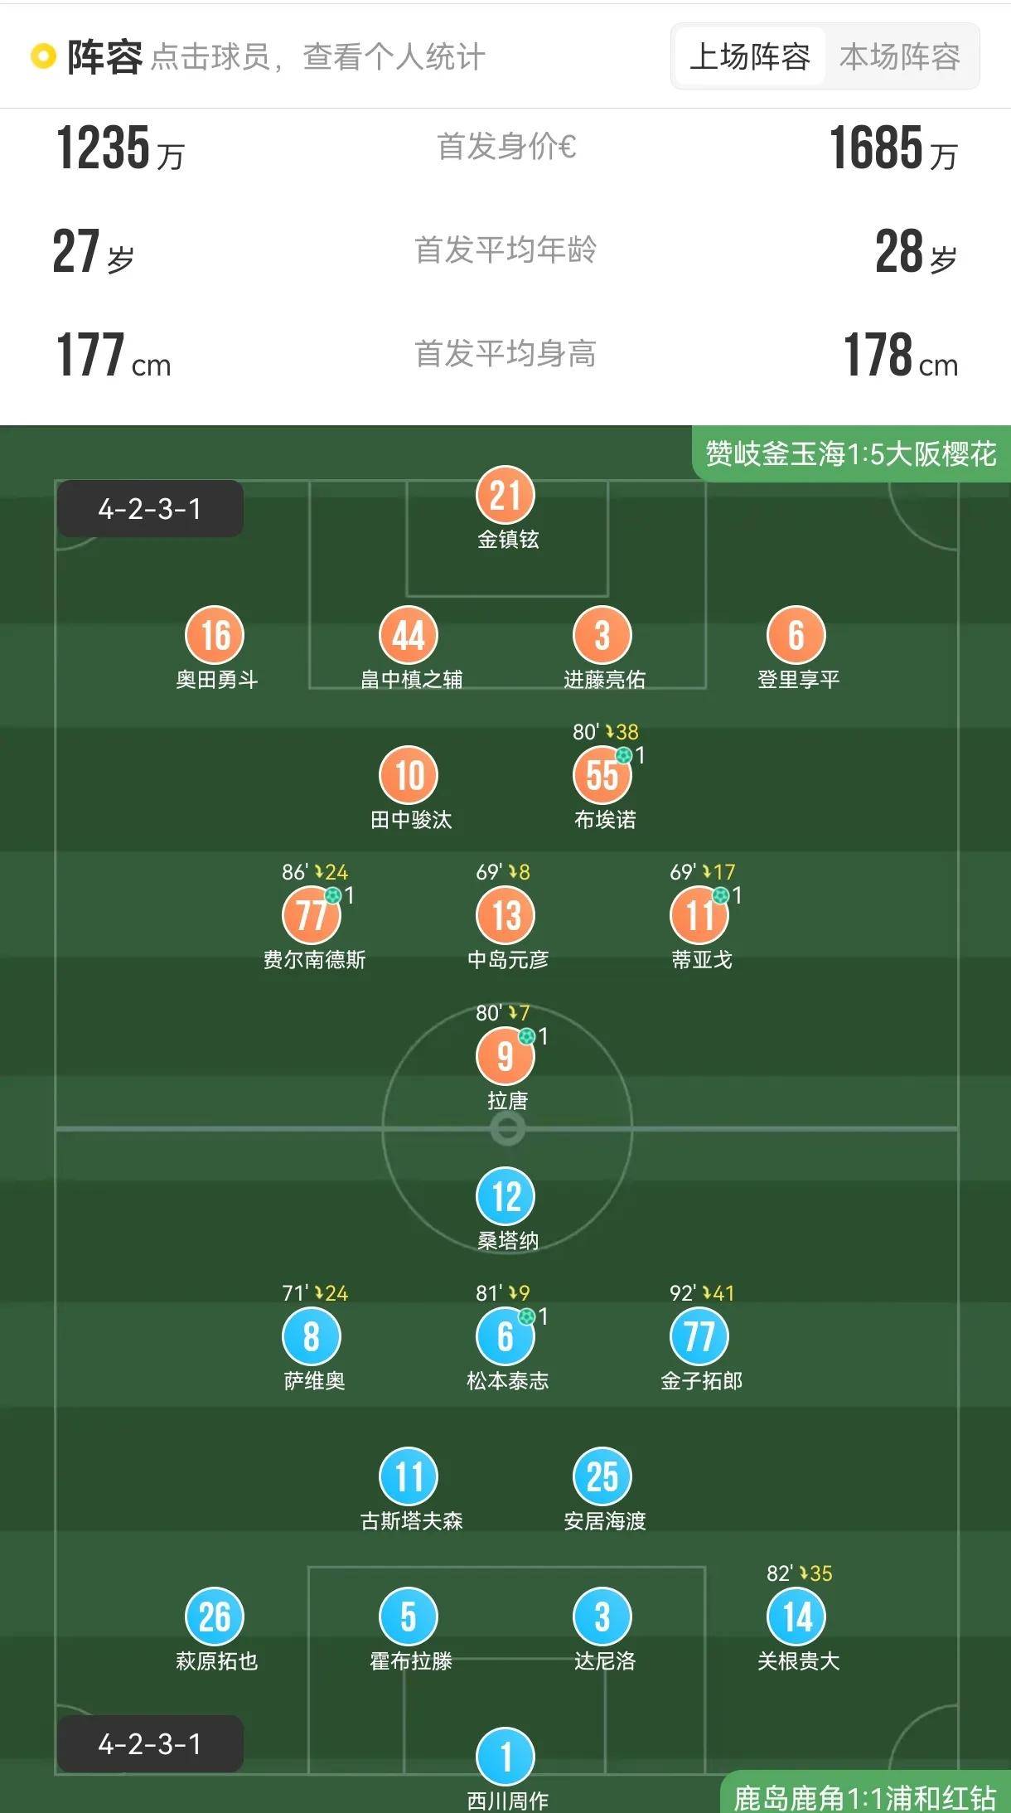Image resolution: width=1011 pixels, height=1813 pixels.
Task: Tap the top 4-2-3-1 formation label
Action: pyautogui.click(x=150, y=509)
